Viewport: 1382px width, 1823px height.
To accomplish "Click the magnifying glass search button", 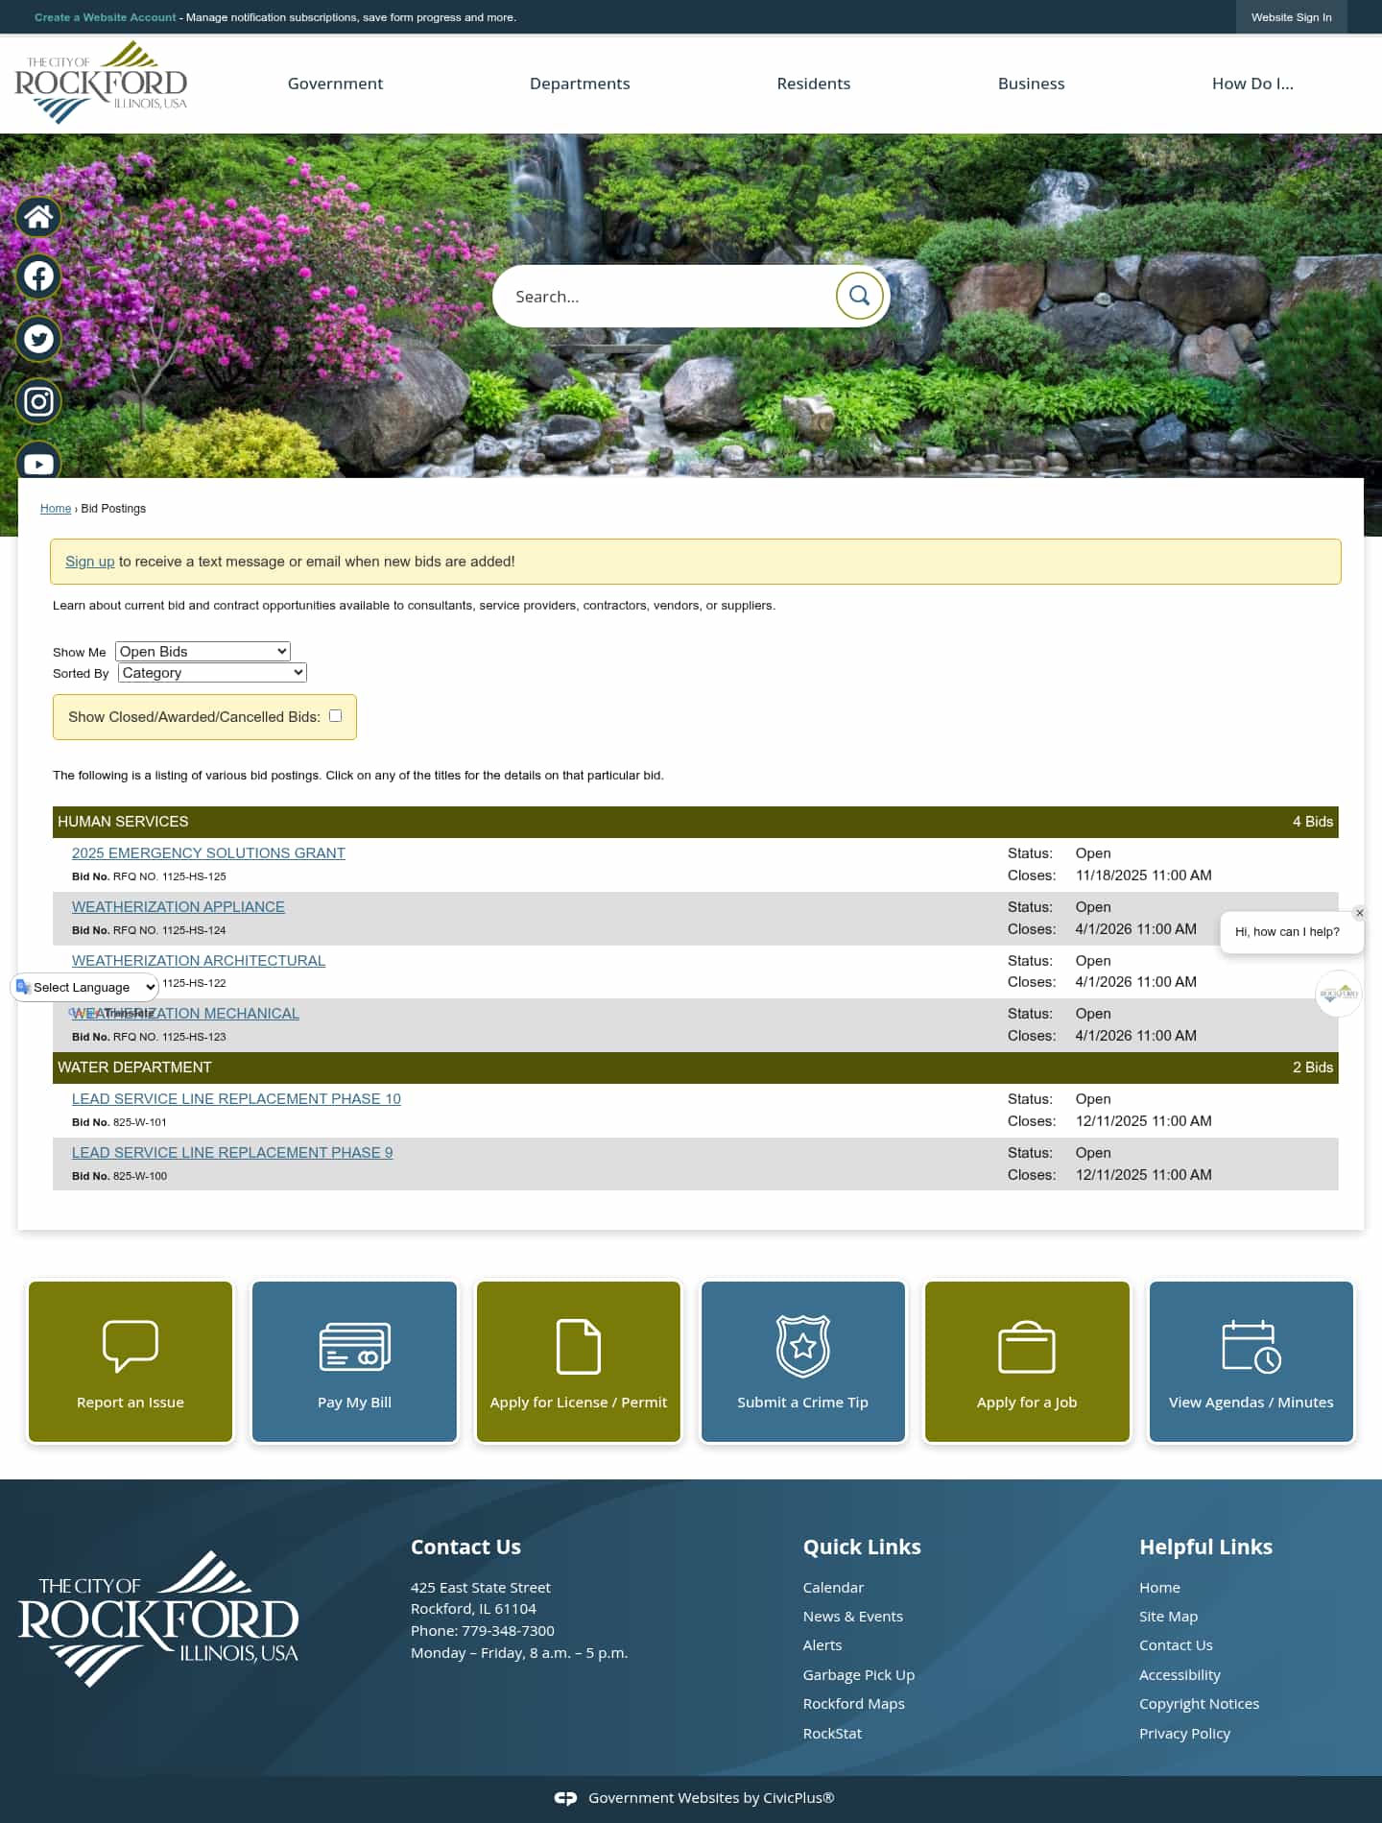I will [x=859, y=296].
